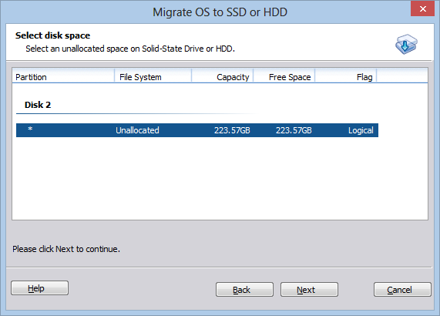Click the Partition column header
The width and height of the screenshot is (440, 316).
(x=63, y=76)
